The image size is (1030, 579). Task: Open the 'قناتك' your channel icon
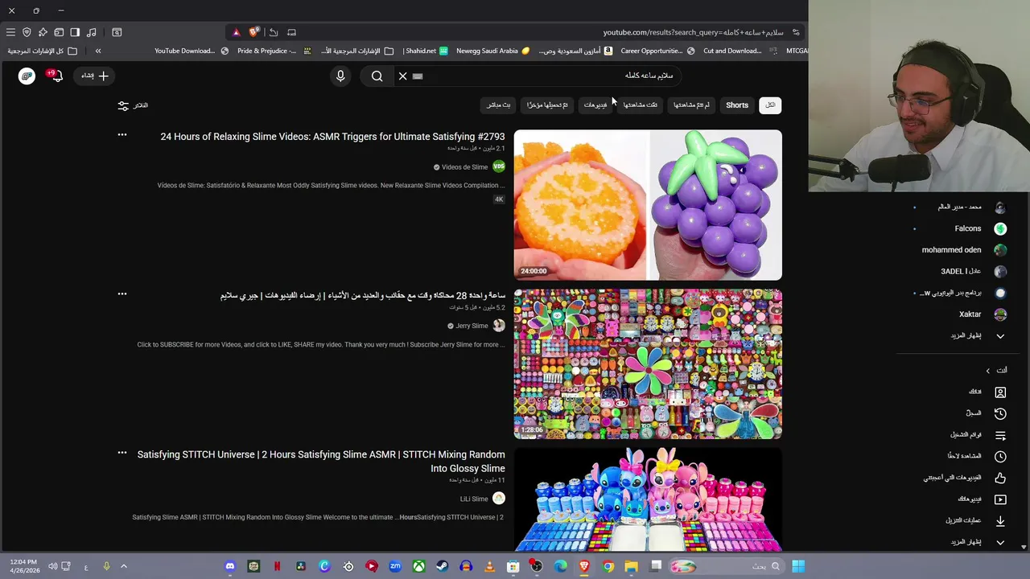(1000, 392)
